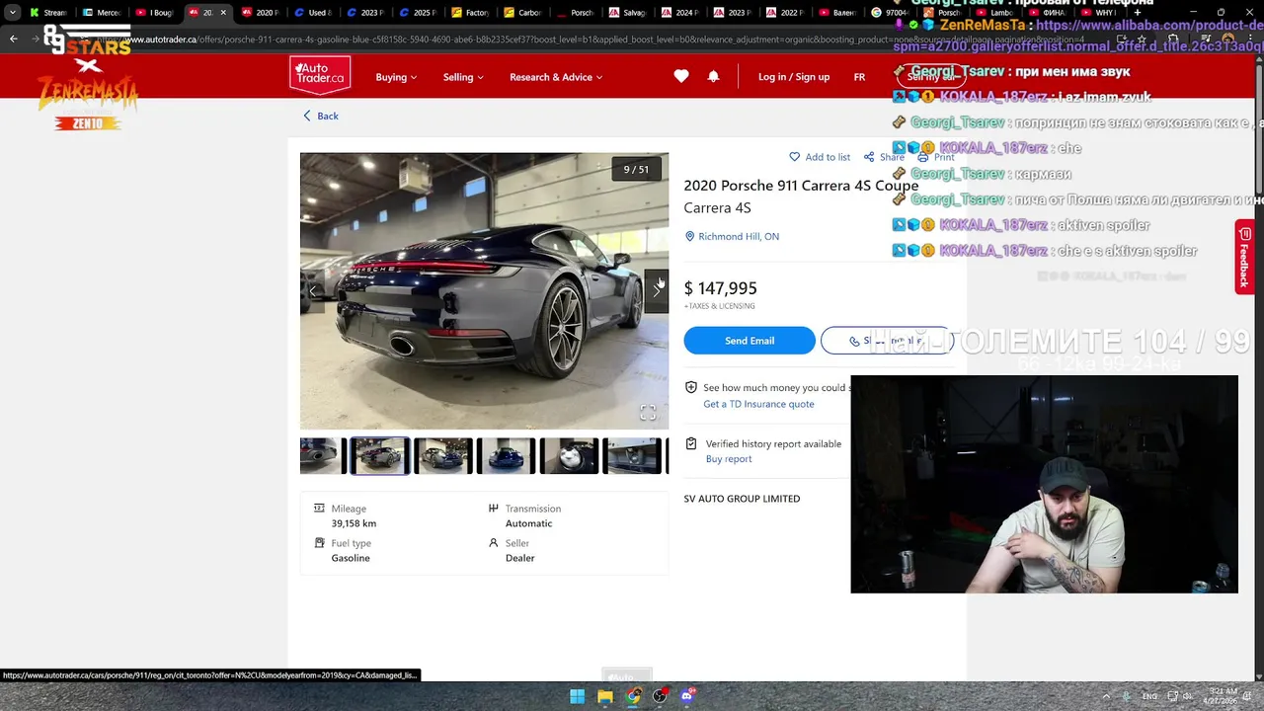The image size is (1264, 711).
Task: Open the Windows Start menu
Action: 577,696
